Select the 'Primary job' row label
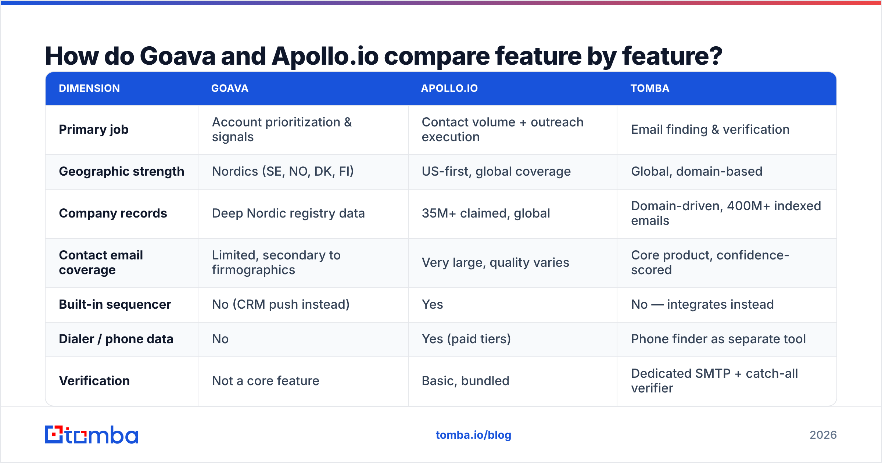Viewport: 882px width, 463px height. 94,129
